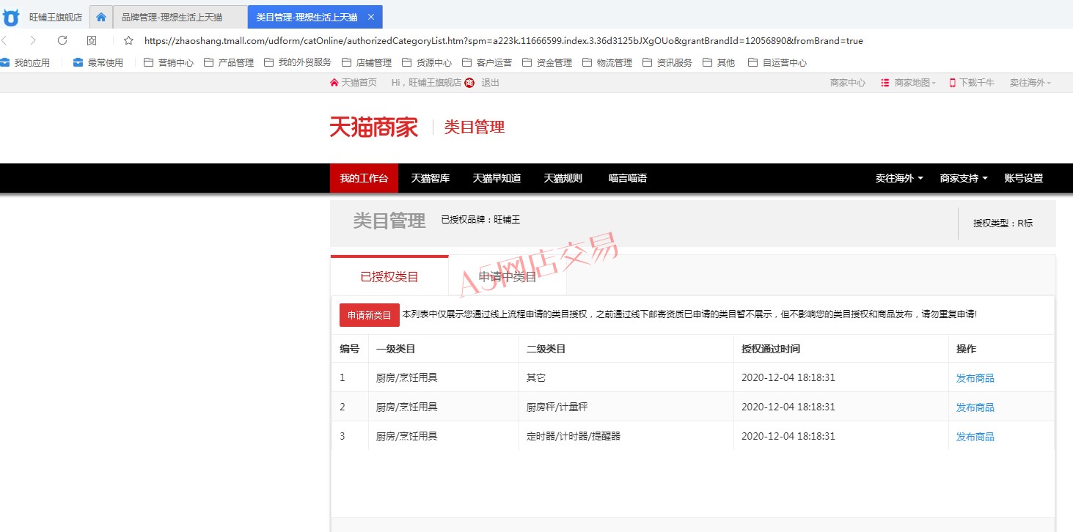Expand the top-bar 卖往海外 dropdown

1030,83
